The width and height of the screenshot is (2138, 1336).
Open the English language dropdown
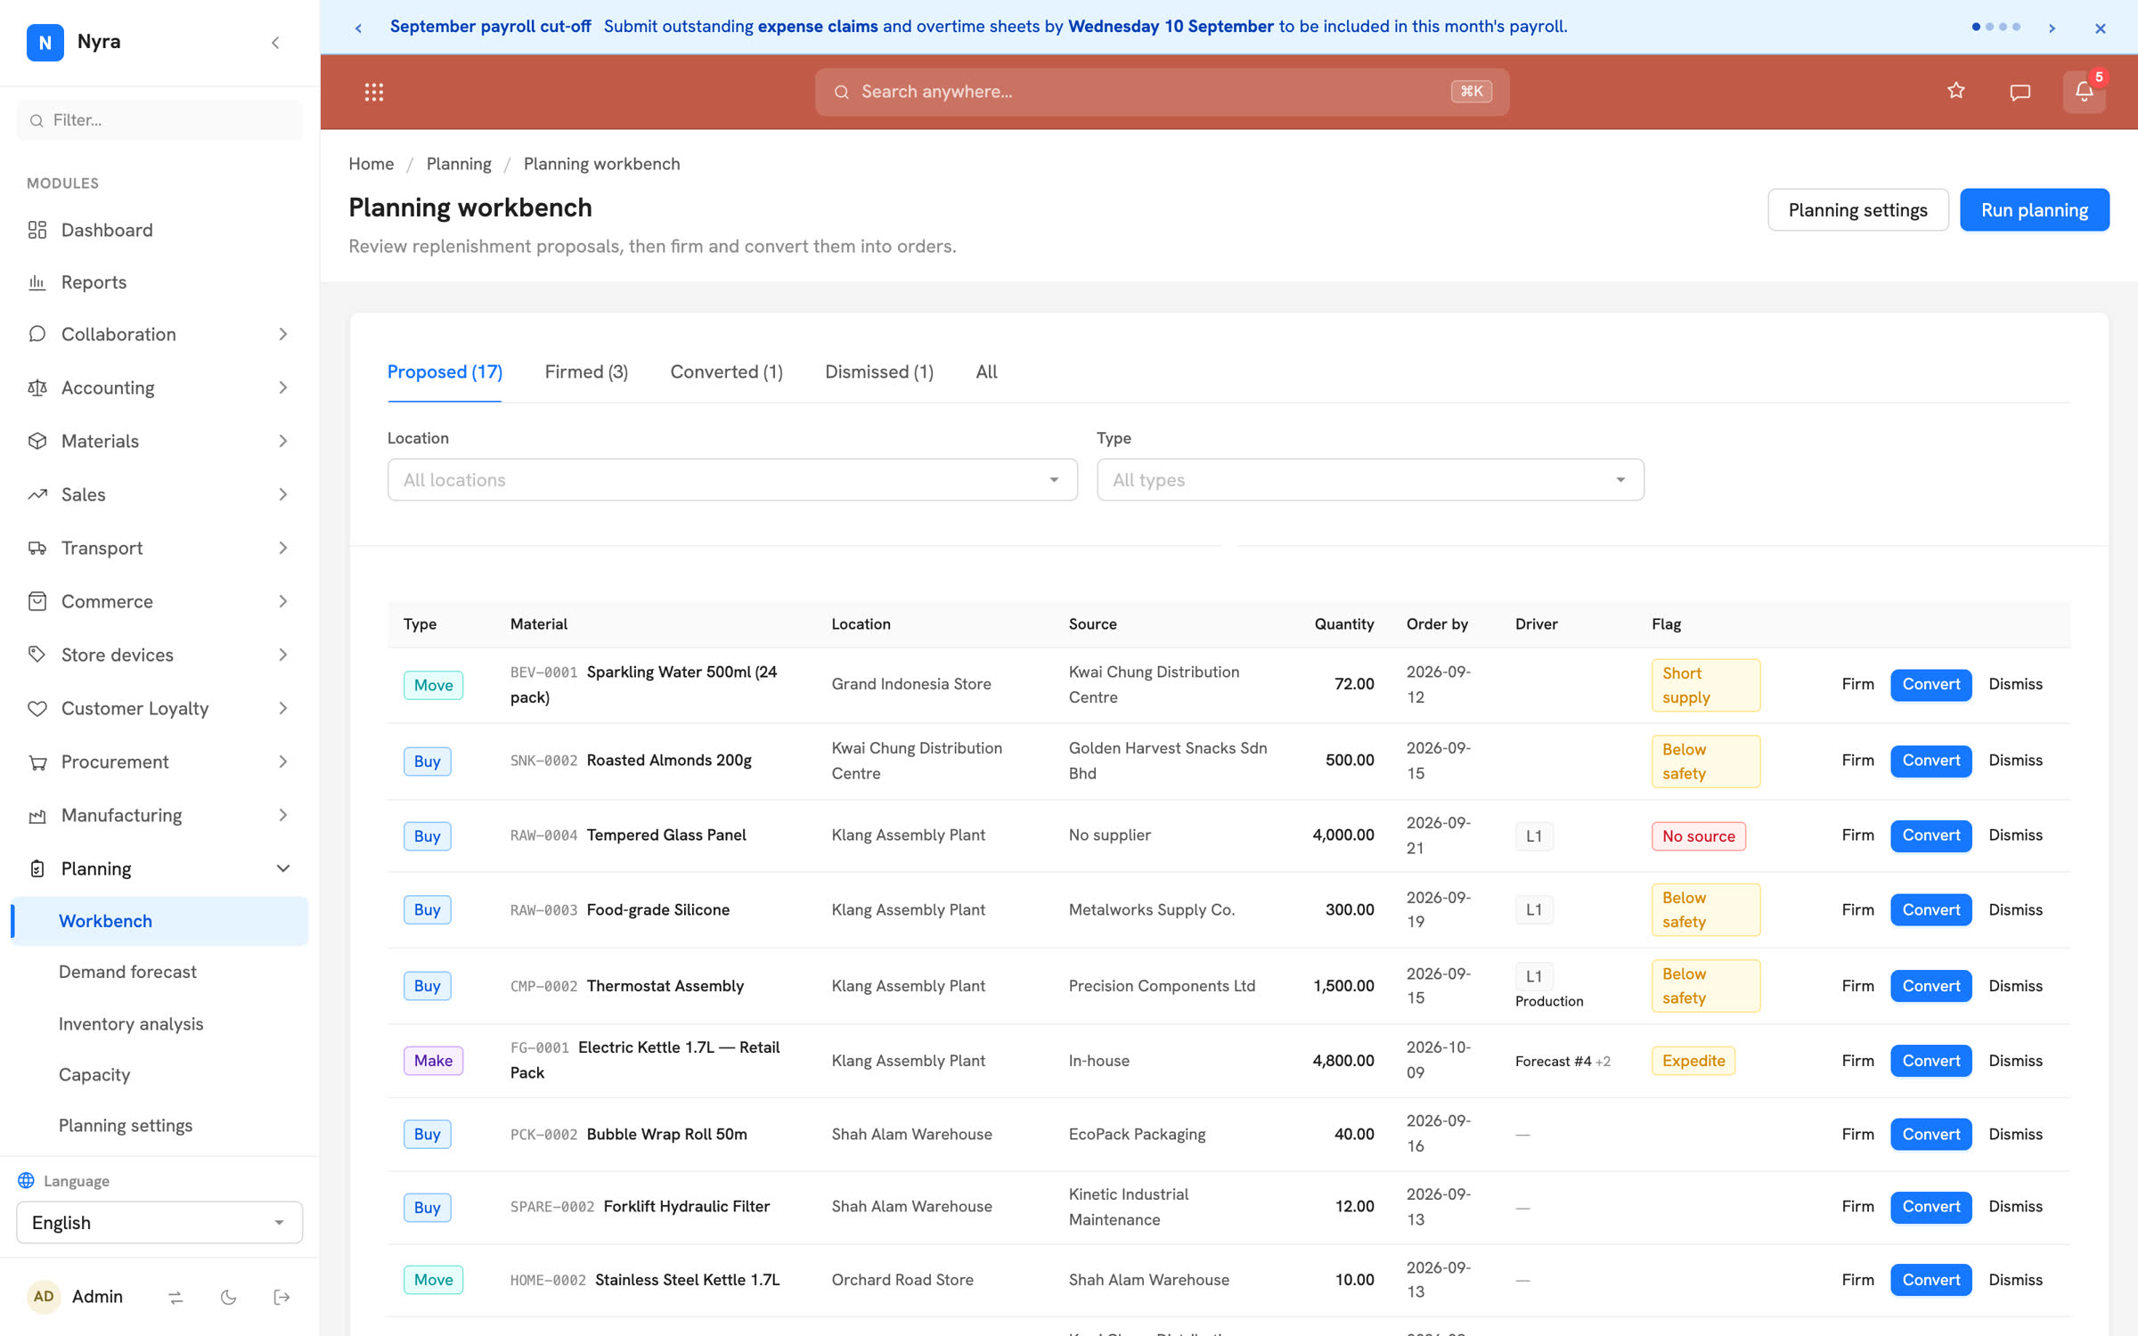click(159, 1223)
